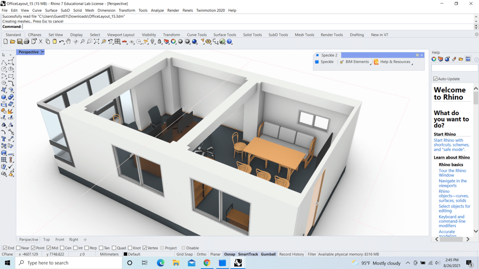This screenshot has width=479, height=269.
Task: Click the Open file folder icon
Action: pos(12,41)
